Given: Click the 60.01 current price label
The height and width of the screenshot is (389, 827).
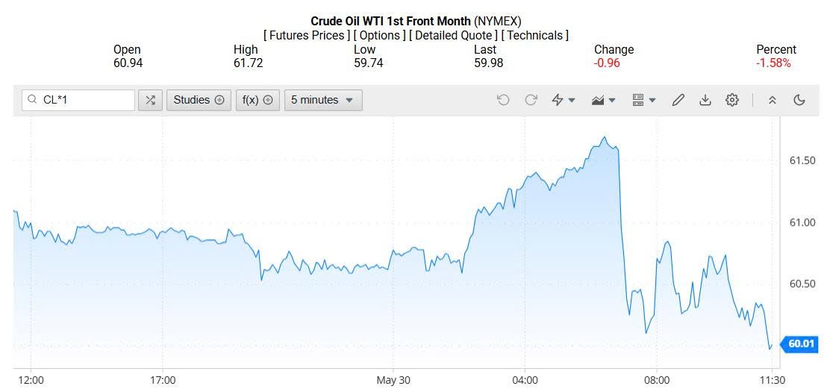Looking at the screenshot, I should tap(800, 344).
